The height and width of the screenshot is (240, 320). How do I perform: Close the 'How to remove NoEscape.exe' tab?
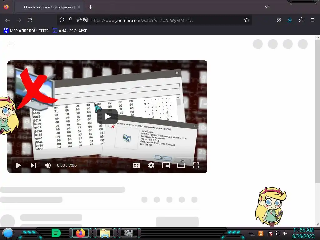79,7
